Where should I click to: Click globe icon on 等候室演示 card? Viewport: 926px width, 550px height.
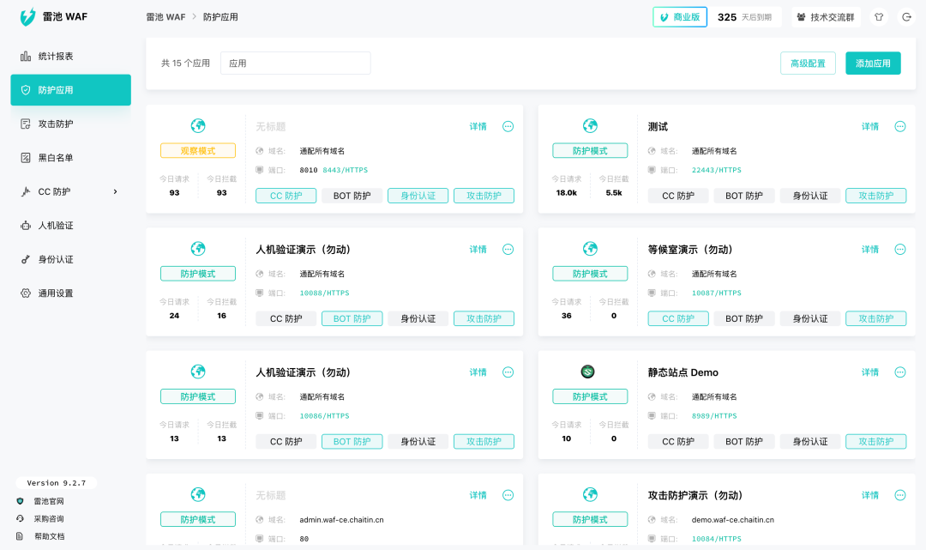click(590, 248)
